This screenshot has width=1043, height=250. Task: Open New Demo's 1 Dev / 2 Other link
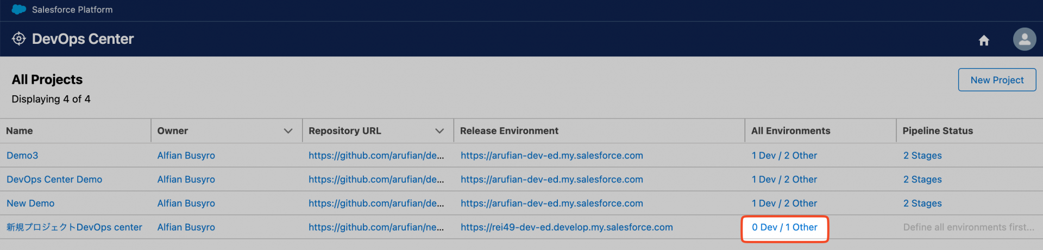pos(784,203)
